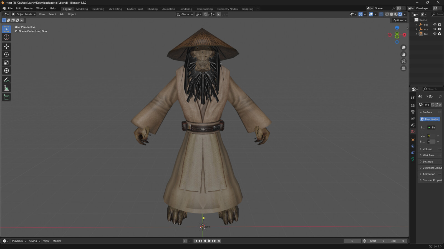Screen dimensions: 444x249
Task: Click the timeline Marker menu
Action: [x=57, y=241]
